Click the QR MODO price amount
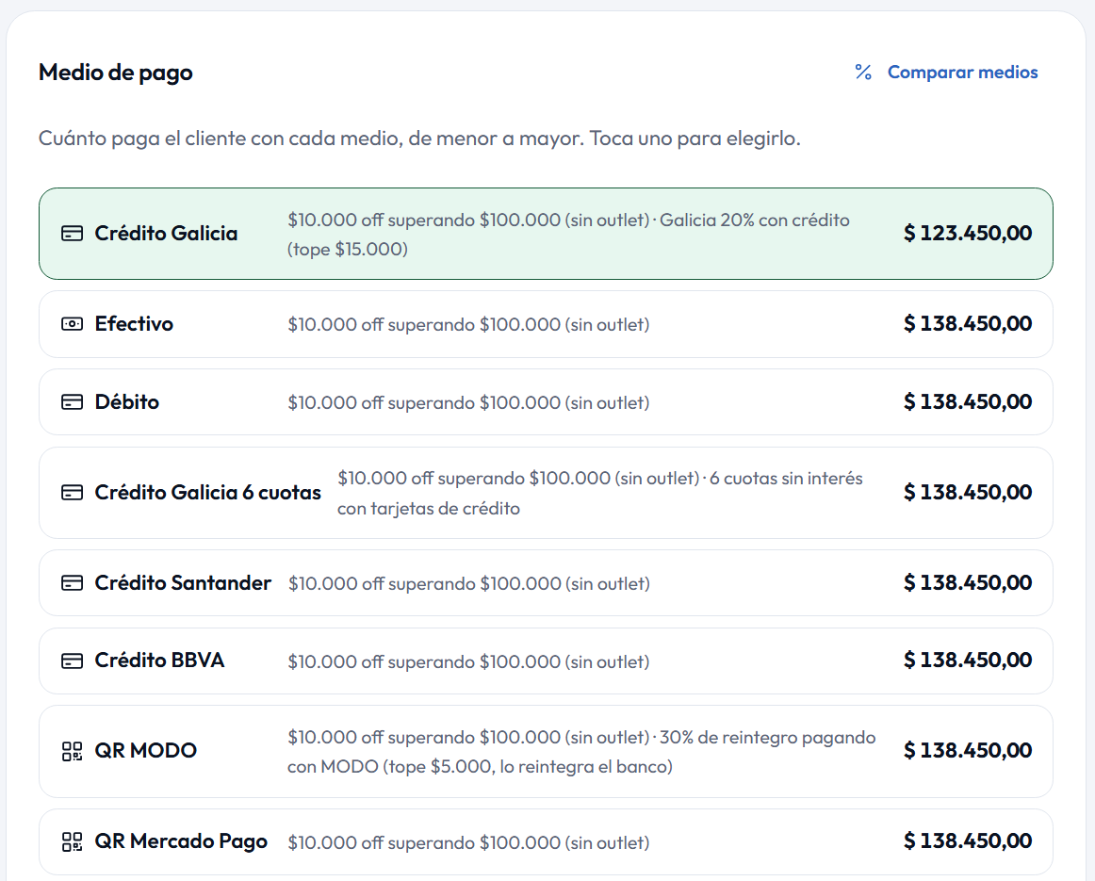This screenshot has height=881, width=1095. pos(968,751)
